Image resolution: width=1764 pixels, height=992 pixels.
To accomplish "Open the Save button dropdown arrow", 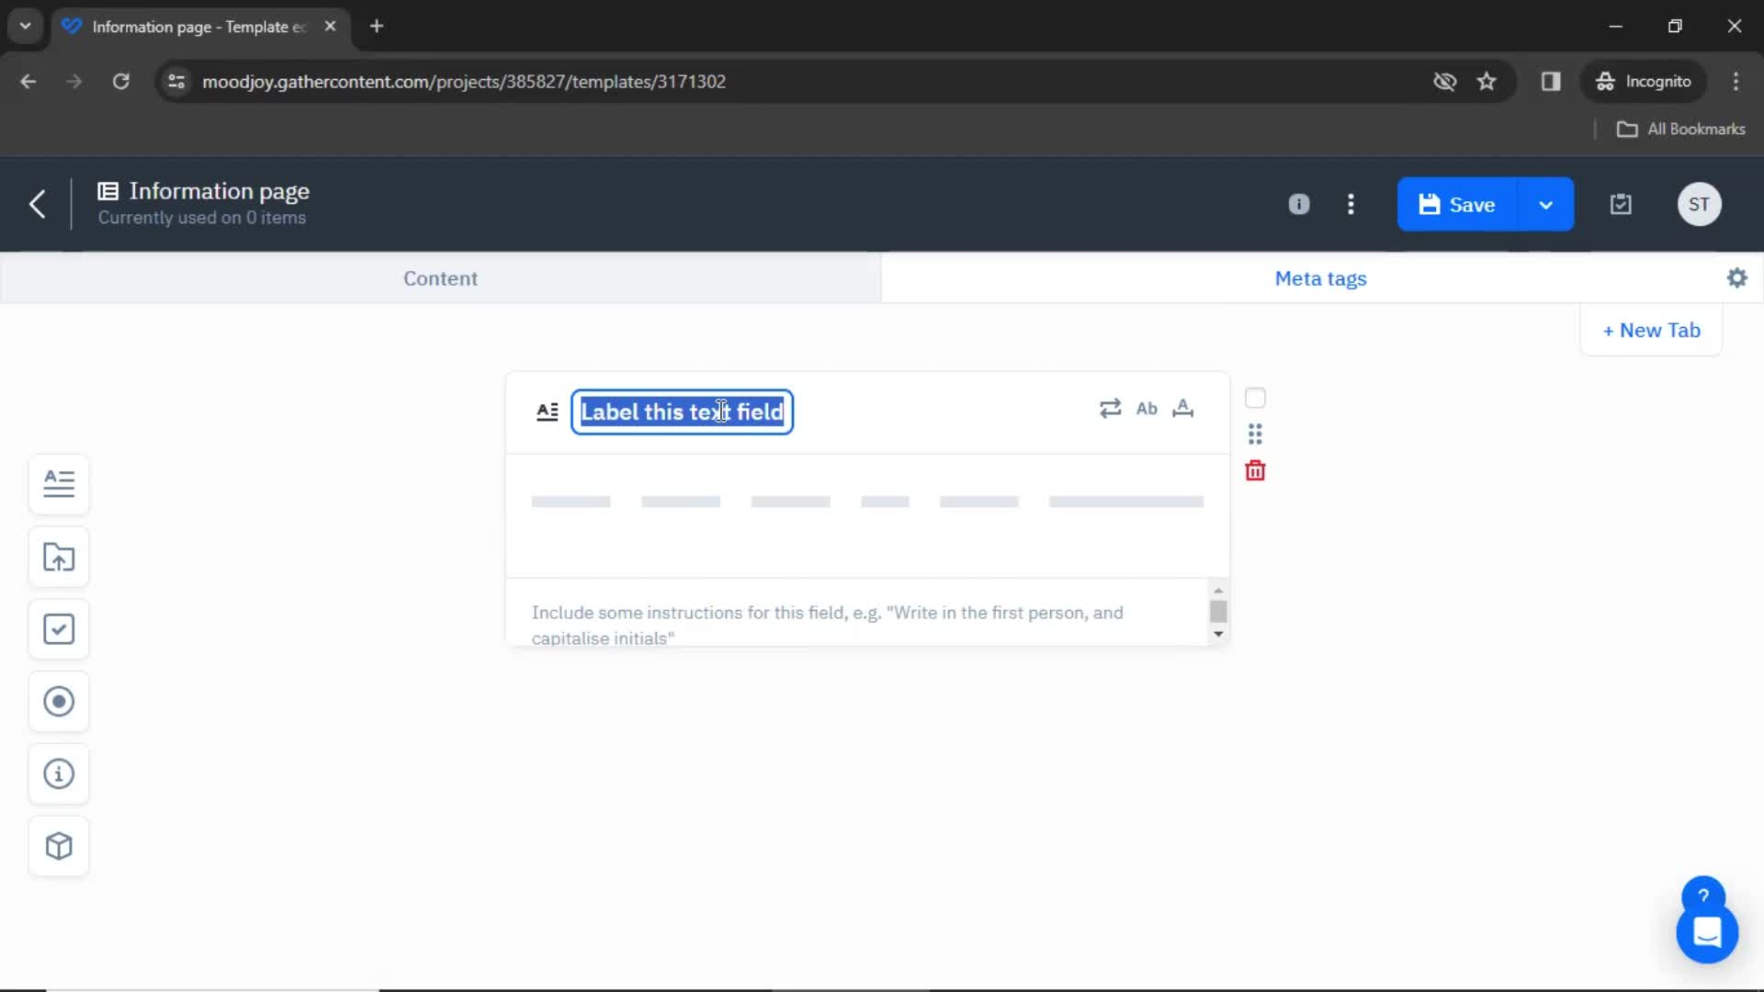I will coord(1547,204).
